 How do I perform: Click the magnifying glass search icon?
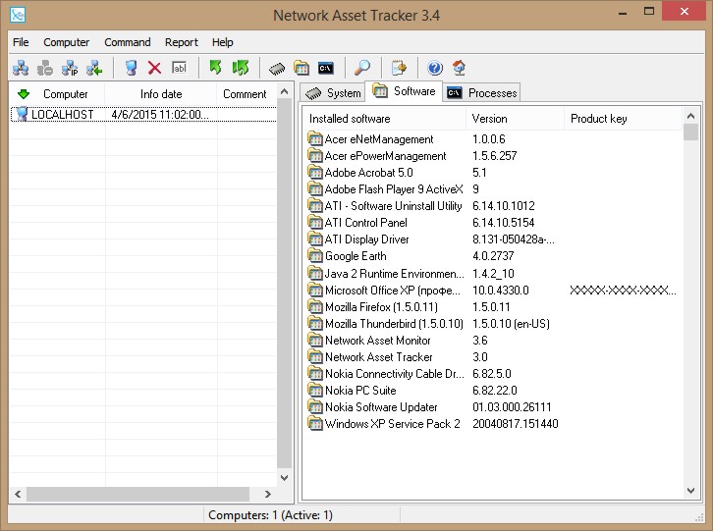pos(362,68)
